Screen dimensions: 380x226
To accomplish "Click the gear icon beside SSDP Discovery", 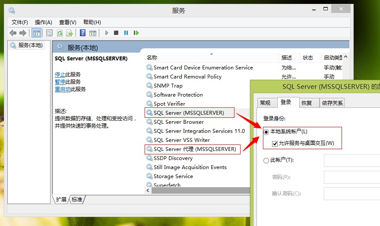I will (x=149, y=158).
